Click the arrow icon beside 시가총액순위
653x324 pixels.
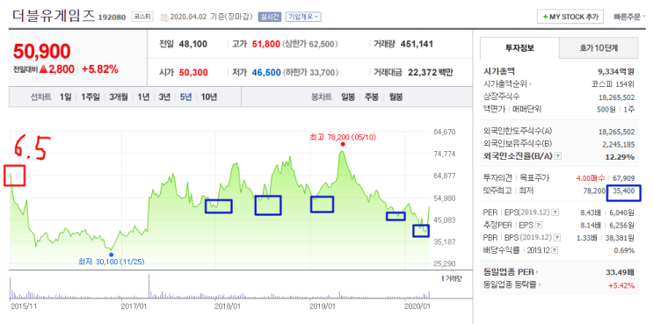(x=530, y=84)
